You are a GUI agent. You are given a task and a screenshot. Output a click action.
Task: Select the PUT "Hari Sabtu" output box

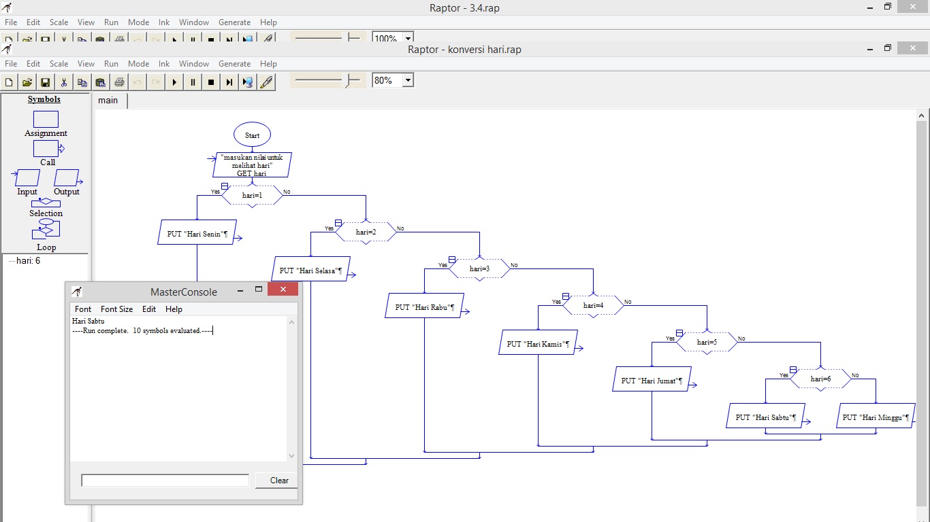tap(765, 416)
